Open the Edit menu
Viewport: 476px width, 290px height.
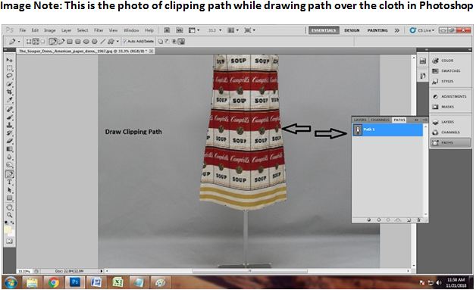(35, 30)
